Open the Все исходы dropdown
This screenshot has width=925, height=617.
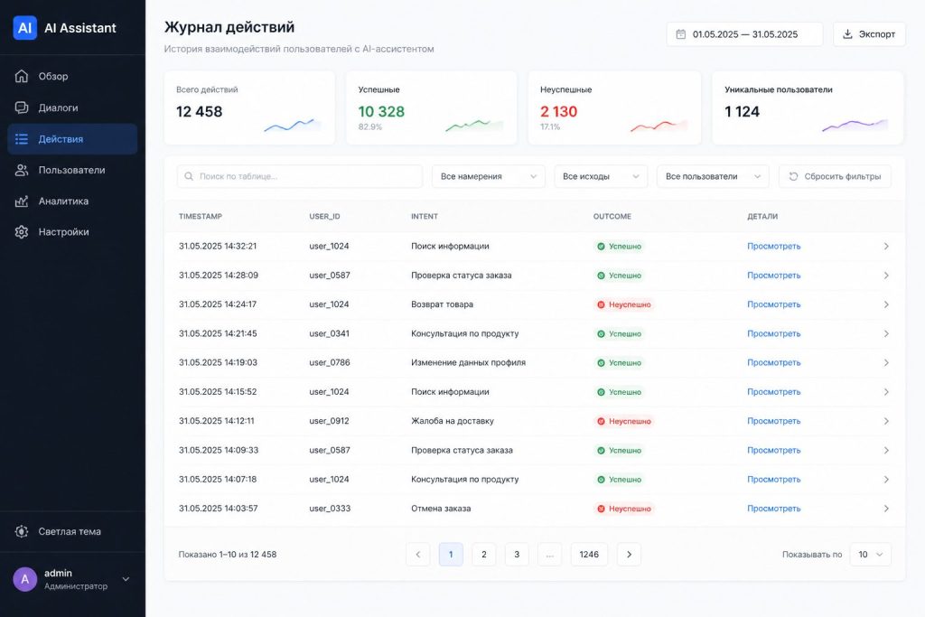pyautogui.click(x=601, y=176)
